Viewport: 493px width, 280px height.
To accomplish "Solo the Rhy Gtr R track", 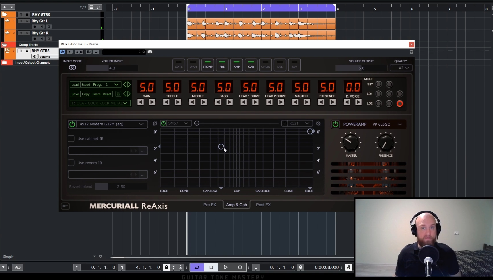I will [x=27, y=33].
